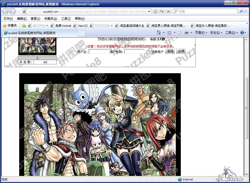Open the 免费 Hotmail bookmark
Viewport: 250px width, 183px height.
61,25
